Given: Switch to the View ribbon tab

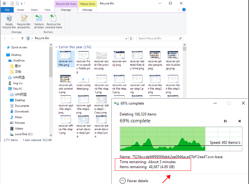Looking at the screenshot, I should [47, 10].
